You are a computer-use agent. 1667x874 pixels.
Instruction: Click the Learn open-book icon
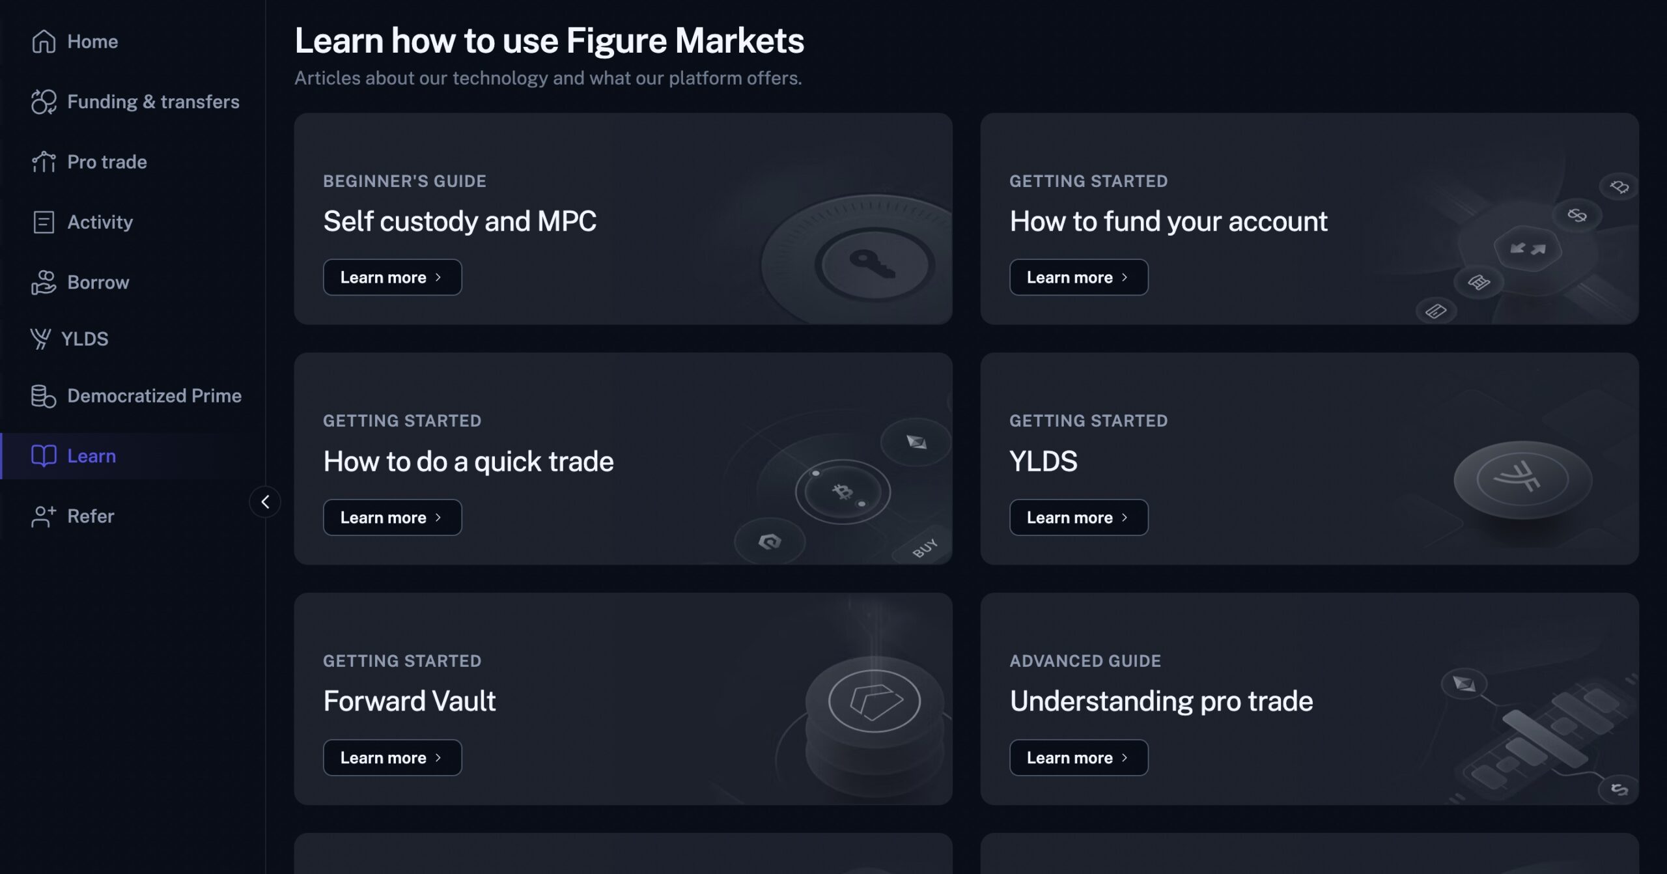coord(43,456)
